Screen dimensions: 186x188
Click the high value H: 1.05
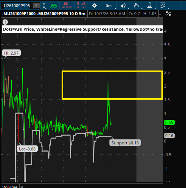pyautogui.click(x=150, y=14)
